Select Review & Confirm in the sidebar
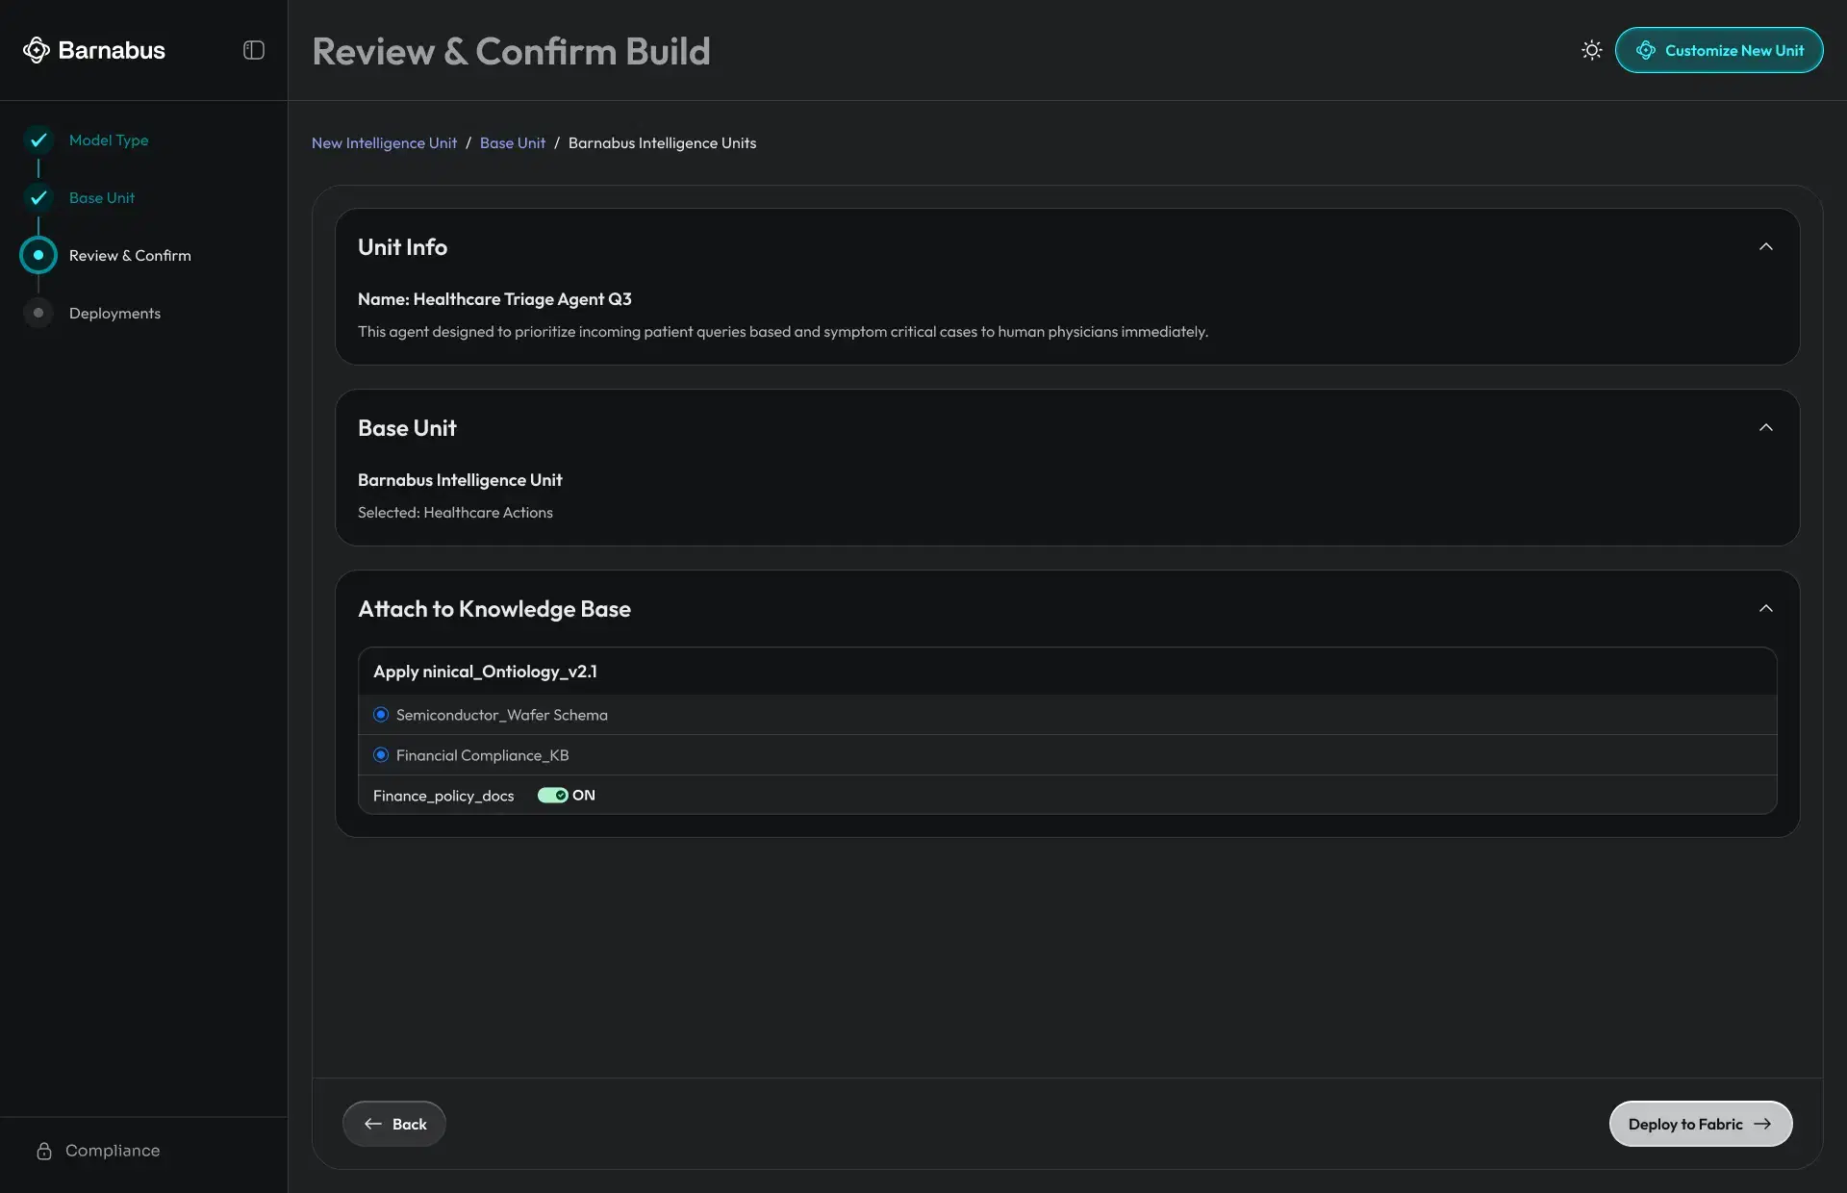Screen dimensions: 1847x1193 coord(129,255)
